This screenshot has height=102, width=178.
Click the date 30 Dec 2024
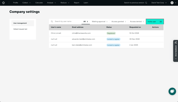coord(134,39)
